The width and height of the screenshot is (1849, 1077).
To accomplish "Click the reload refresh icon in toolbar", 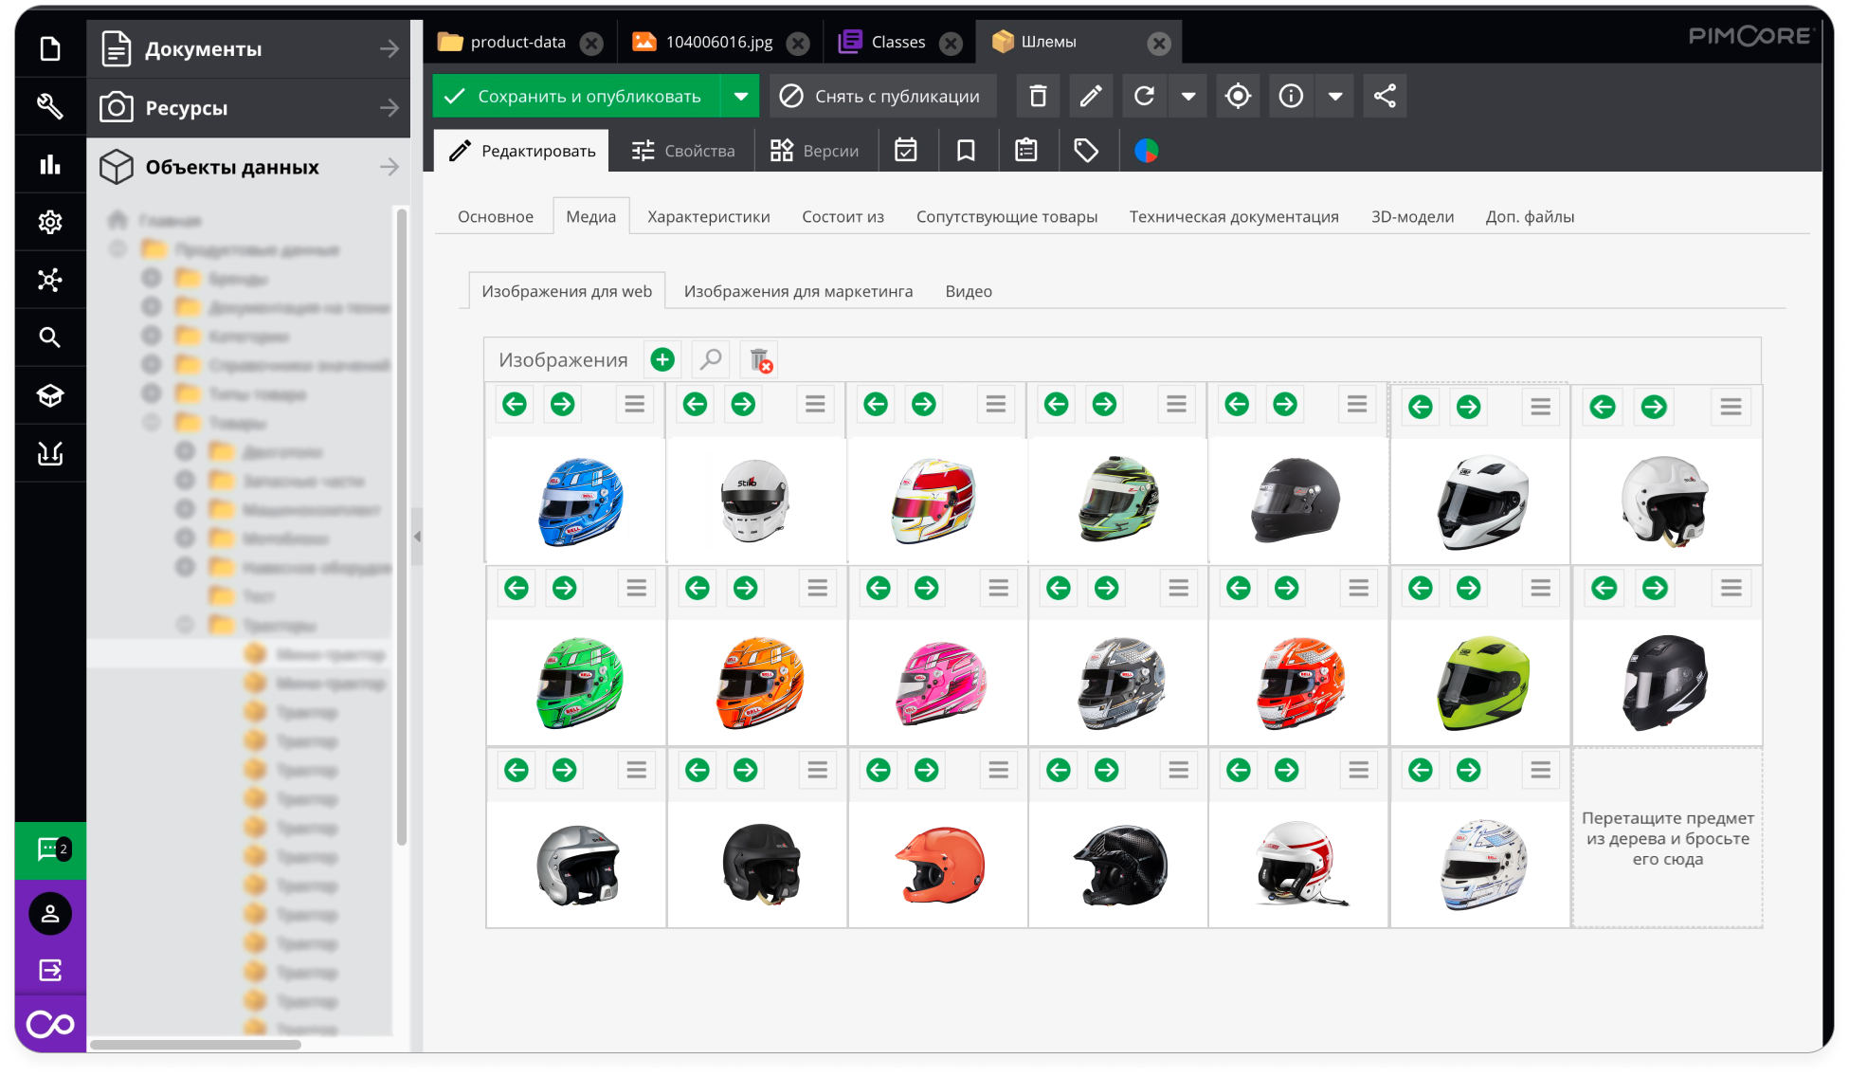I will click(1144, 96).
